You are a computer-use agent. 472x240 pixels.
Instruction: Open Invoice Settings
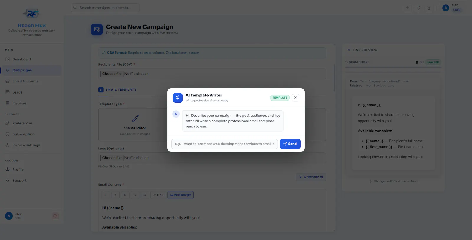[x=32, y=145]
